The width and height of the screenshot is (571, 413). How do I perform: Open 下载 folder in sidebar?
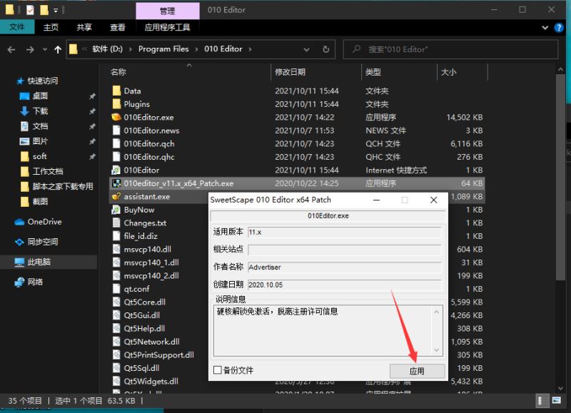40,111
